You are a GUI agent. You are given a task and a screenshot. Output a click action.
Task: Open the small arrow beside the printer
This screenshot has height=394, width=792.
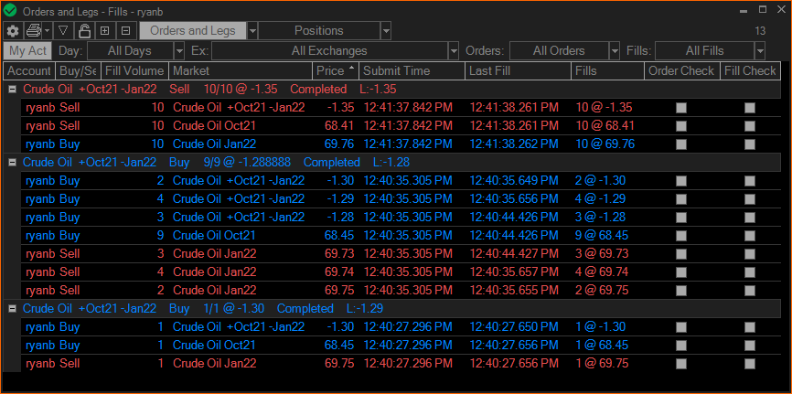[47, 31]
